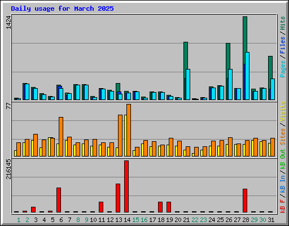Click x-axis day label "9"

click(86, 220)
